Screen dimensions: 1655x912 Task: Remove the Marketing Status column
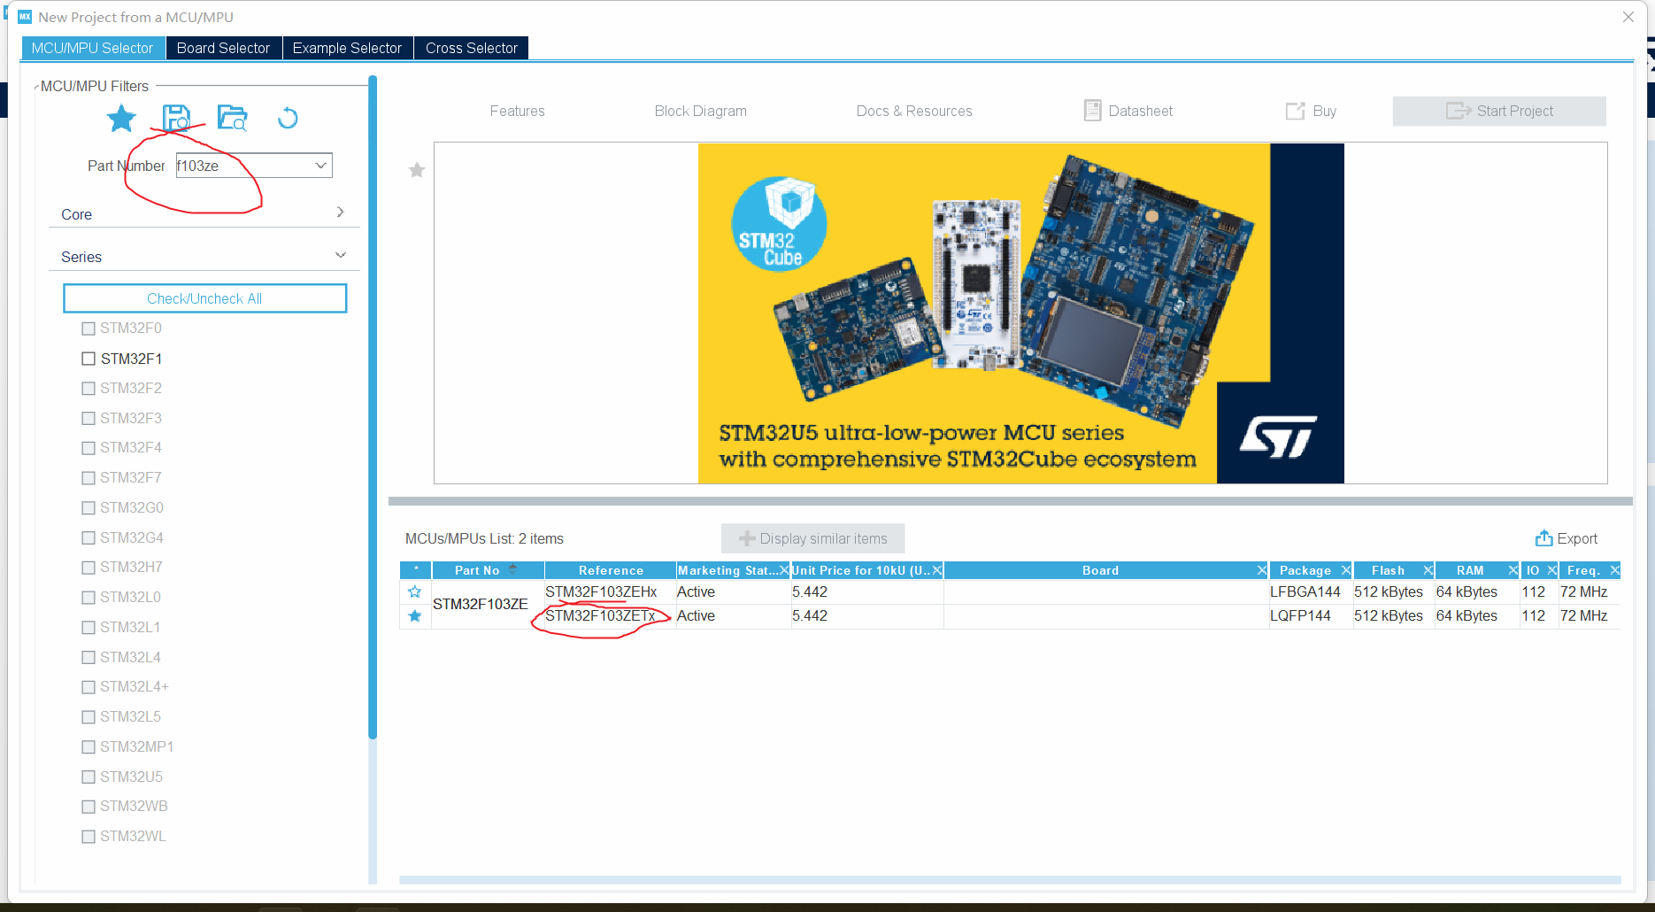tap(783, 570)
